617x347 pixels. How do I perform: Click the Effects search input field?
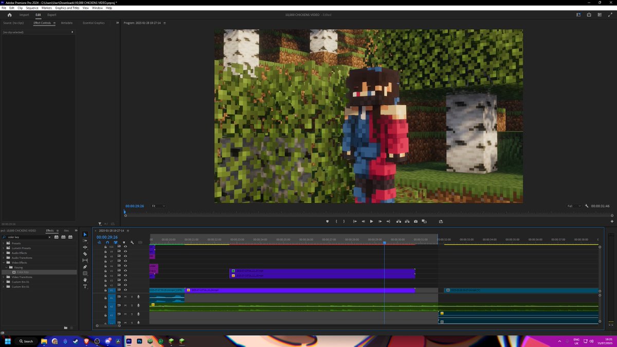26,237
